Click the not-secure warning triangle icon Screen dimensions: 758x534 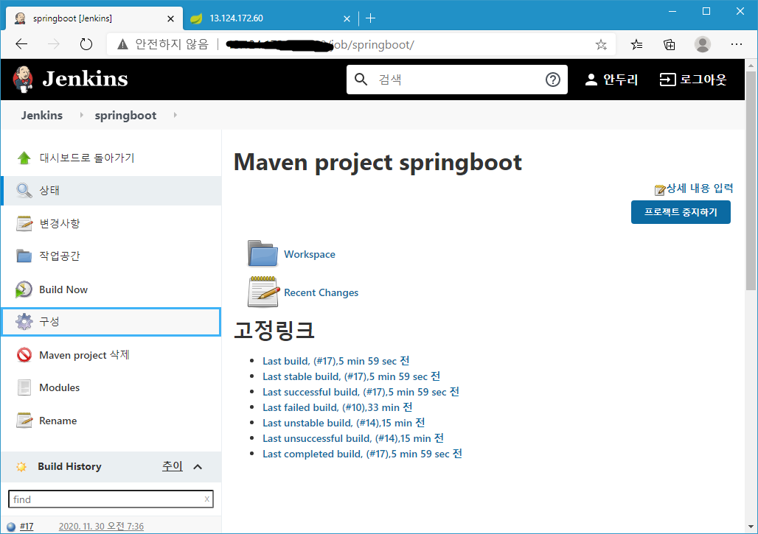pyautogui.click(x=123, y=44)
